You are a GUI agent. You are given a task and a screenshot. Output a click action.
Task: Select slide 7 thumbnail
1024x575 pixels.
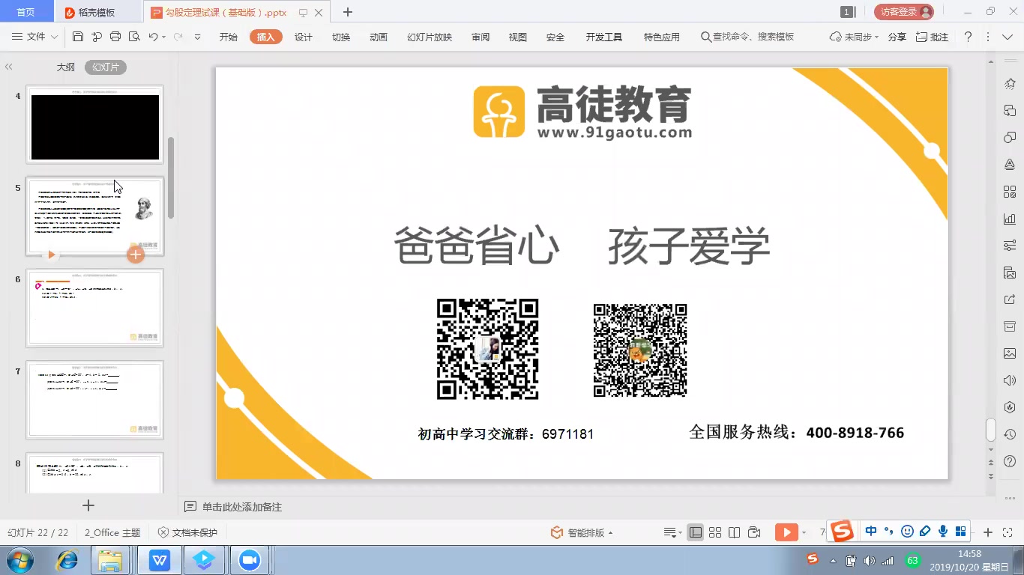click(x=95, y=401)
